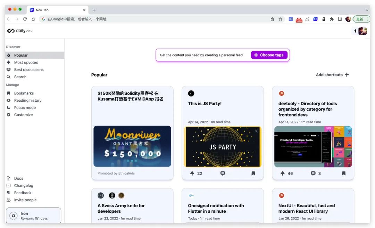
Task: Click the daily.dev logo in header
Action: click(20, 31)
